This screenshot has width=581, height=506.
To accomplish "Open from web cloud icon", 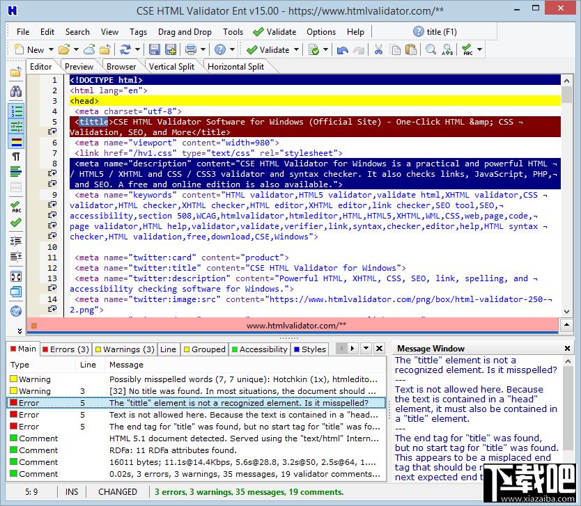I will tap(89, 49).
